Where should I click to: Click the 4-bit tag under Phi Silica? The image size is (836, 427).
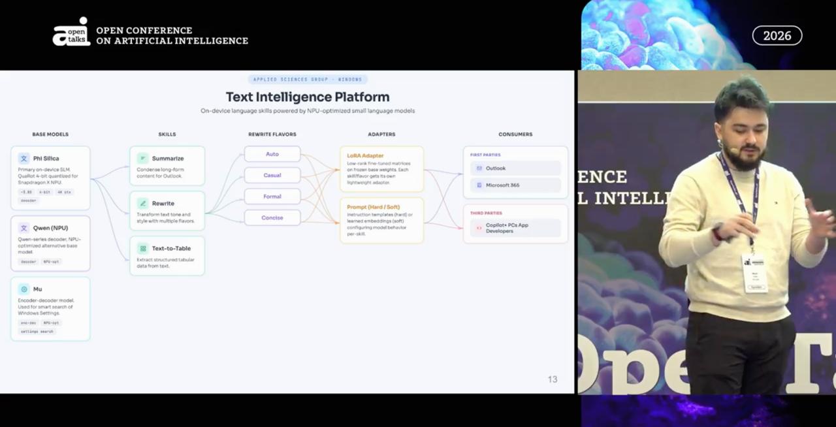[x=44, y=192]
